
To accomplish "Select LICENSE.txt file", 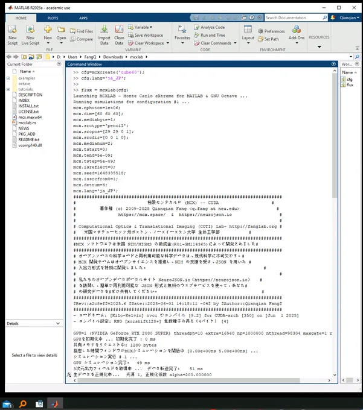I will (x=28, y=112).
